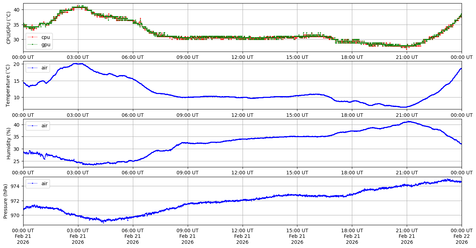Click the temperature curve peak near 03:00 UT
The height and width of the screenshot is (248, 476).
click(78, 63)
